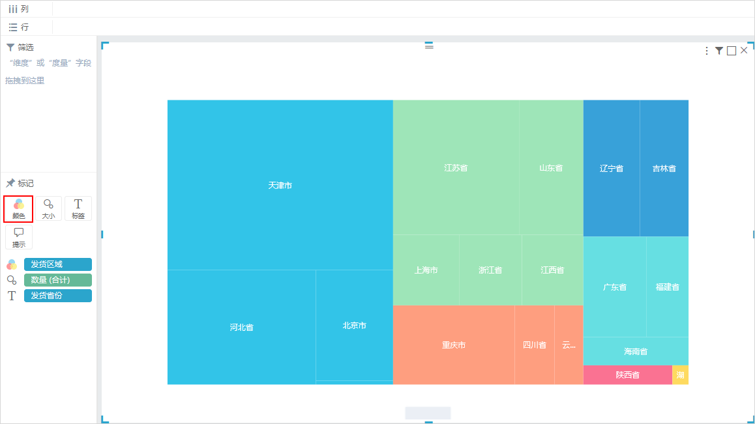
Task: Maximize the chart with square icon
Action: pos(732,51)
